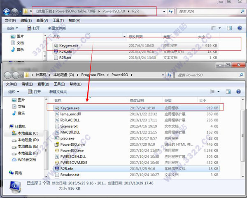Toggle preview pane in R2R window
This screenshot has height=198, width=247.
[x=229, y=28]
